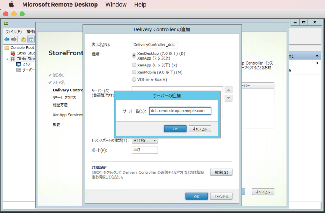The width and height of the screenshot is (325, 213).
Task: Click the MMC app icon in title bar
Action: [6, 23]
